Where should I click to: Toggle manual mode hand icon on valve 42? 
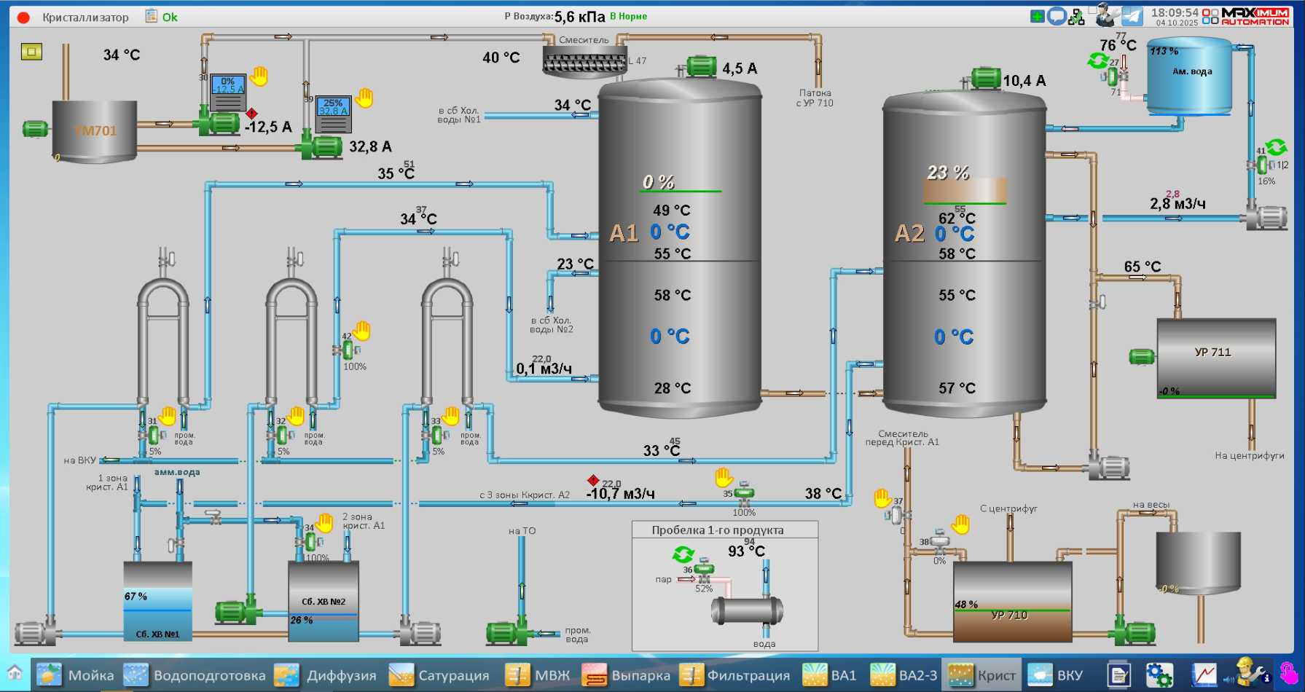click(x=362, y=331)
